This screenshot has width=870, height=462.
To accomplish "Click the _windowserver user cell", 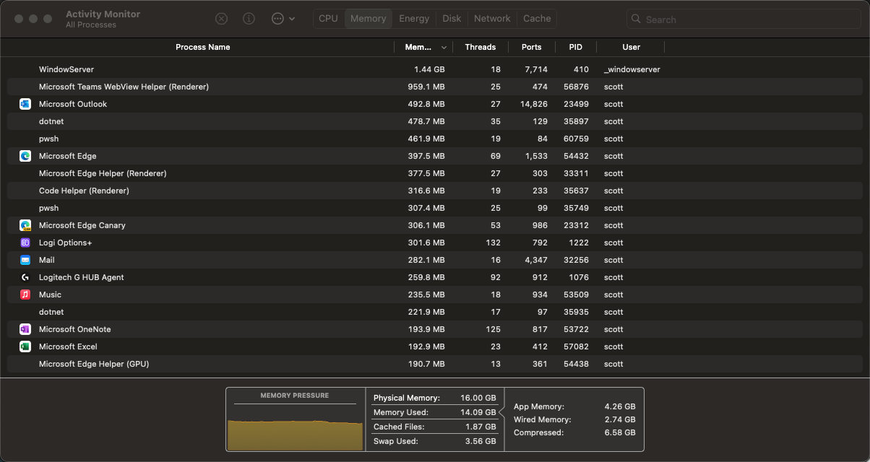I will tap(632, 69).
